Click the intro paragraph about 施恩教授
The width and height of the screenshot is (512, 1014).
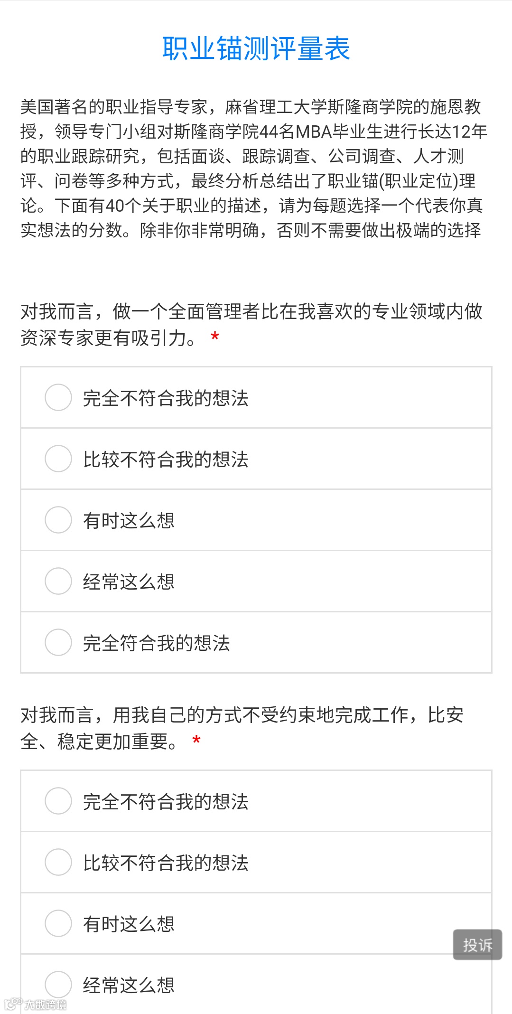[253, 169]
